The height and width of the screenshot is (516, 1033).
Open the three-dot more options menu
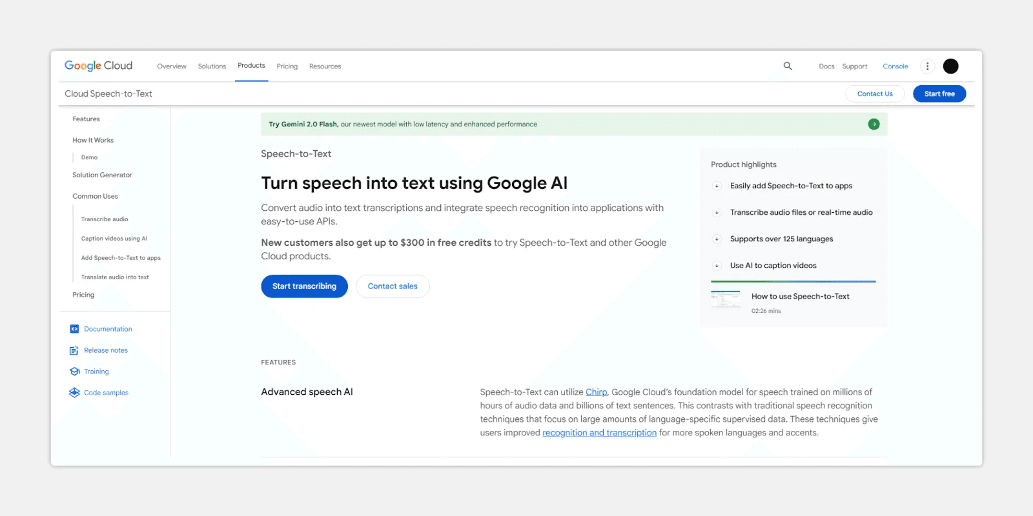927,66
